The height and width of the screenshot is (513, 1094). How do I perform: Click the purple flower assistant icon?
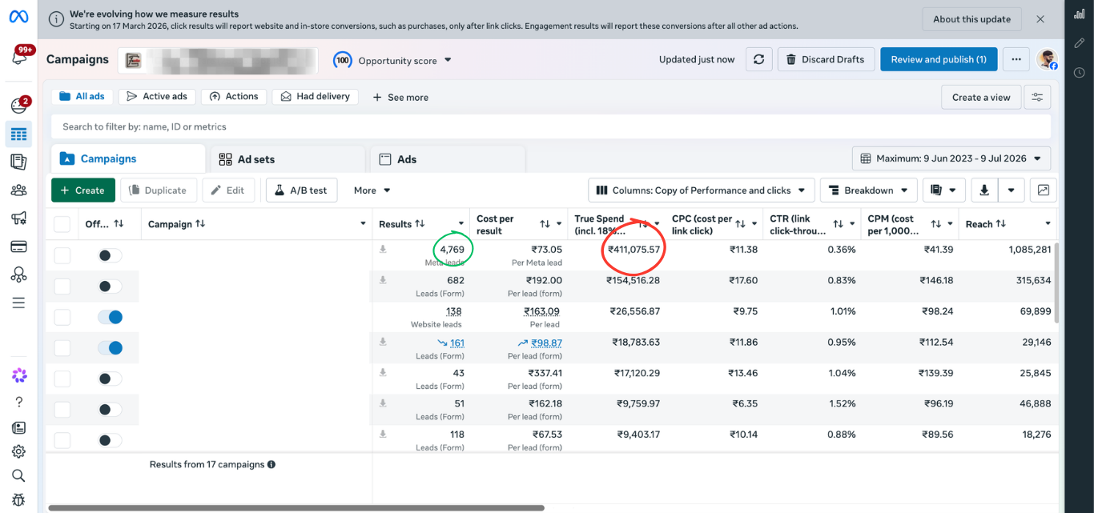(x=19, y=375)
